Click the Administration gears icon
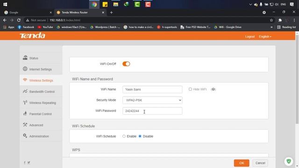 click(x=25, y=136)
